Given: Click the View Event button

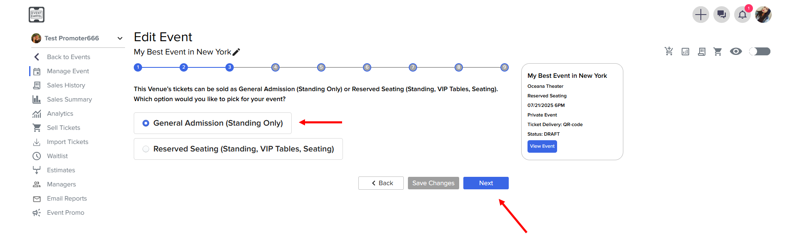Looking at the screenshot, I should (x=542, y=146).
